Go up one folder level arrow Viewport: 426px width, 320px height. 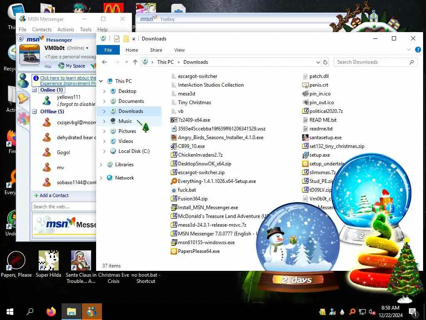click(135, 62)
